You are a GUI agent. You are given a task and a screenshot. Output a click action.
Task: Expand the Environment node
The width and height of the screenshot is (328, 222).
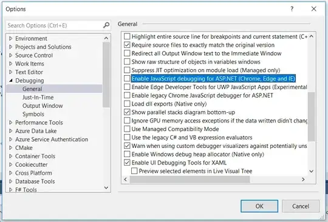point(11,38)
